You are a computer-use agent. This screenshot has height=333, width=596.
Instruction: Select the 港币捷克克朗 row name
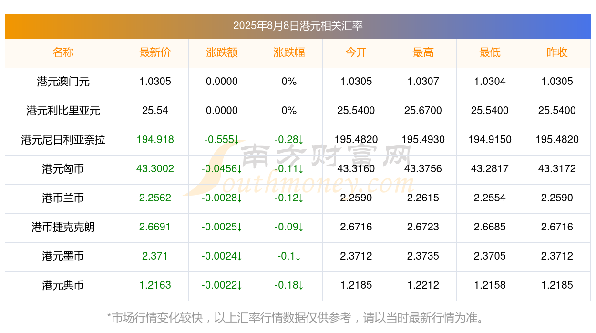tap(63, 227)
